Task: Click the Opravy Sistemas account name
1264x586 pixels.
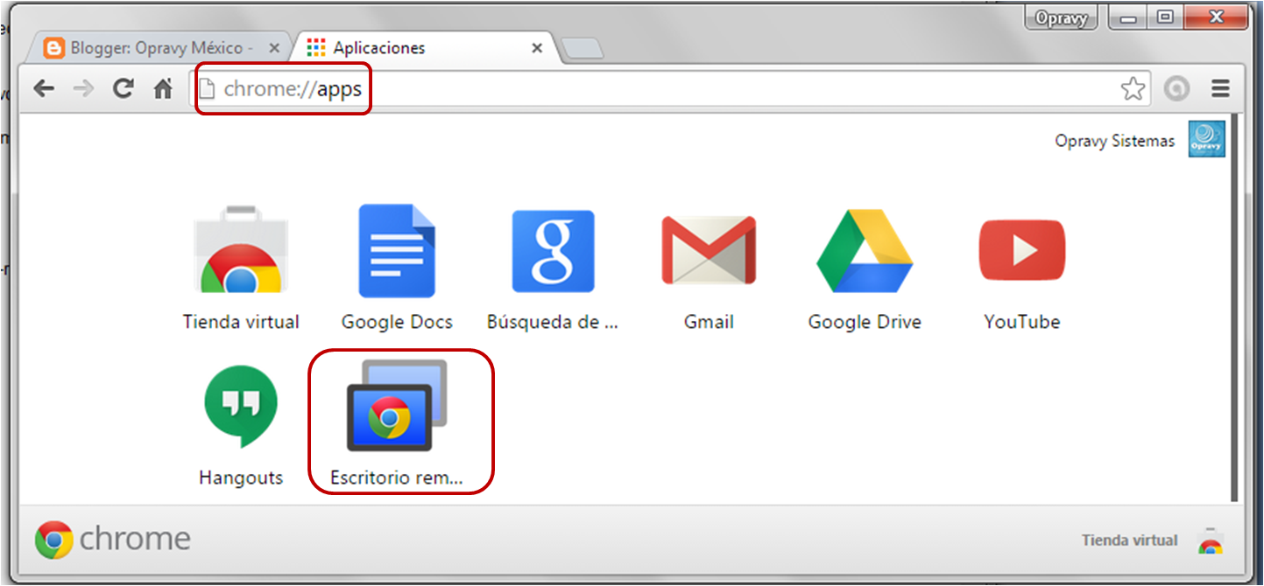Action: 1114,141
